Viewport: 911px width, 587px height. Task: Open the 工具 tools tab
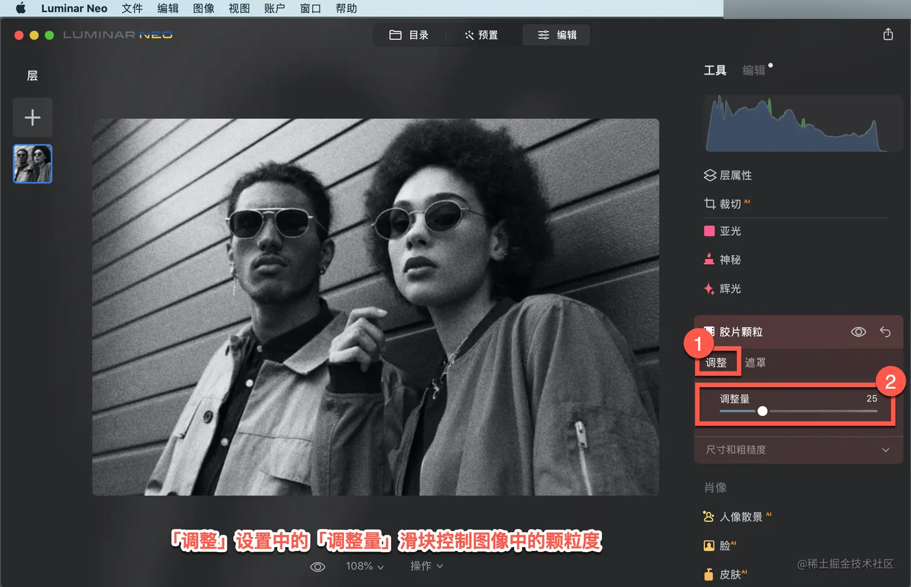[715, 70]
